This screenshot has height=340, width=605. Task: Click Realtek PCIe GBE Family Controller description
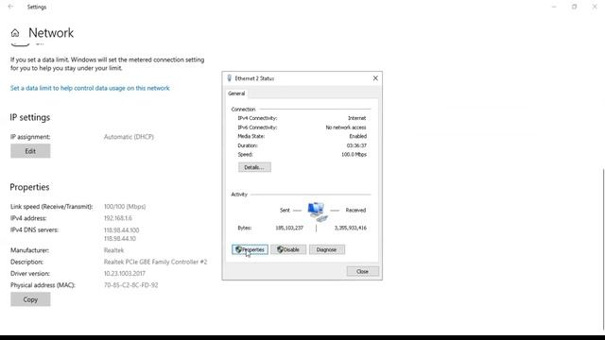pos(155,263)
